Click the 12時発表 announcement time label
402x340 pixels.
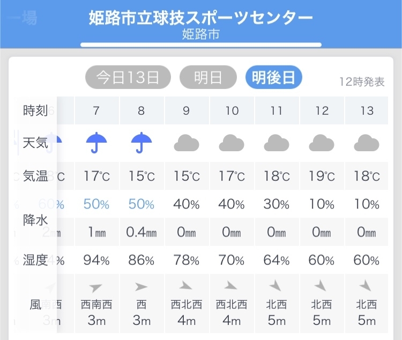[362, 82]
